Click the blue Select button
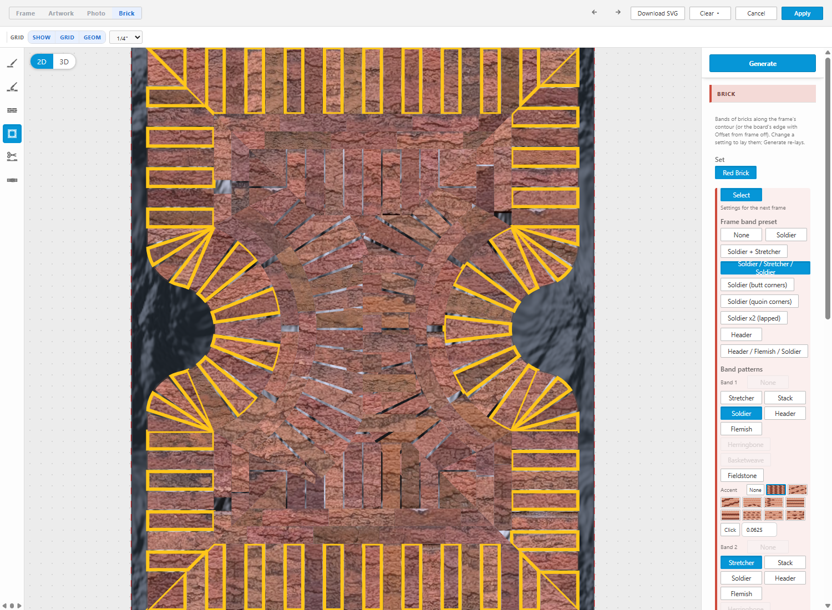This screenshot has width=832, height=610. 741,195
